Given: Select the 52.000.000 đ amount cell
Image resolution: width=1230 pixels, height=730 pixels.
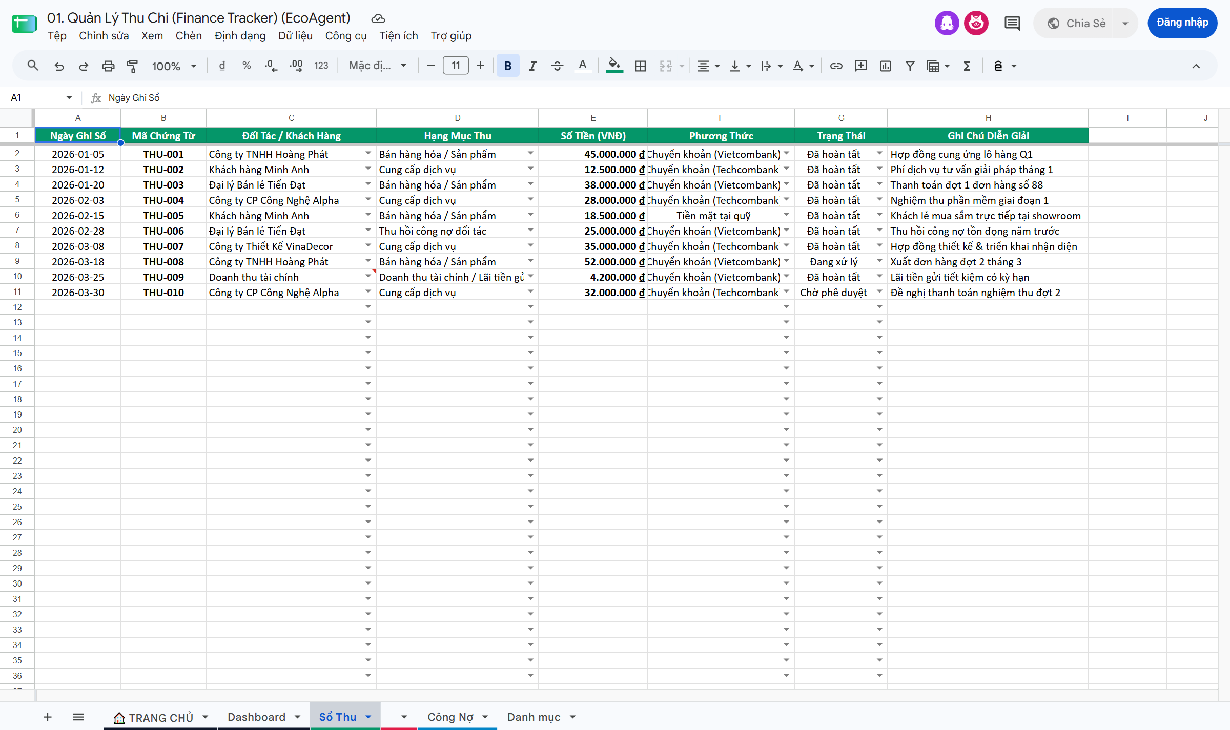Looking at the screenshot, I should 593,261.
